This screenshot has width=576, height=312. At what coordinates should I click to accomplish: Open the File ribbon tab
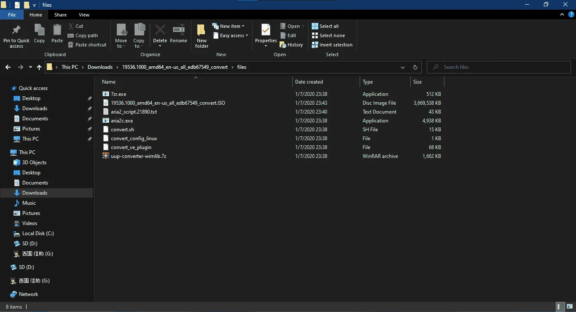coord(12,15)
